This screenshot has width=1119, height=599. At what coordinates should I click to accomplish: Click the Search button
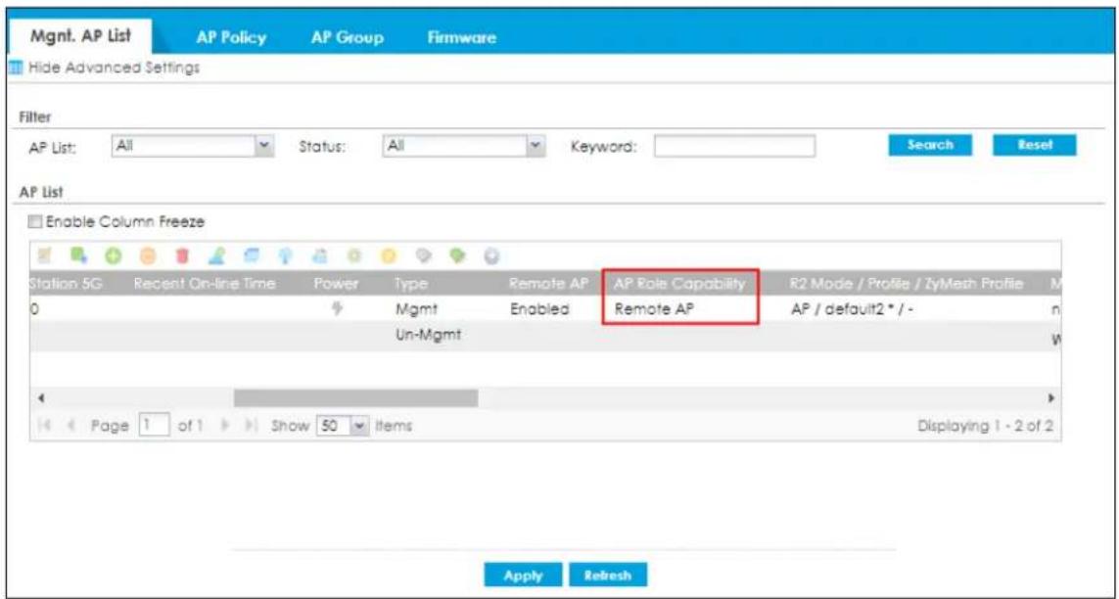tap(930, 145)
